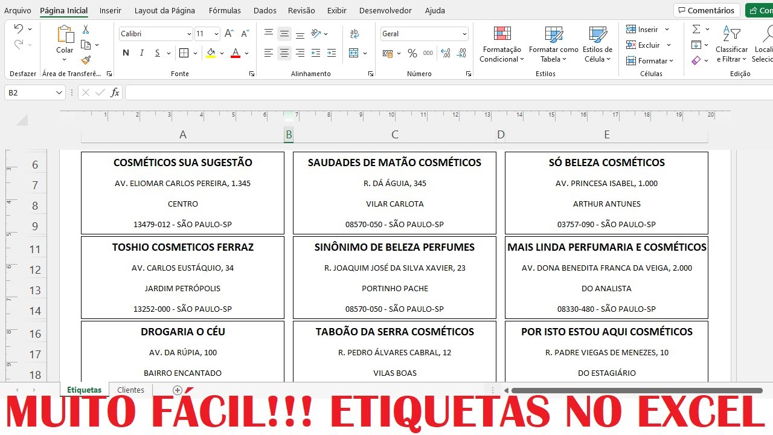The height and width of the screenshot is (435, 773).
Task: Click the Colar paste clipboard icon
Action: (65, 35)
